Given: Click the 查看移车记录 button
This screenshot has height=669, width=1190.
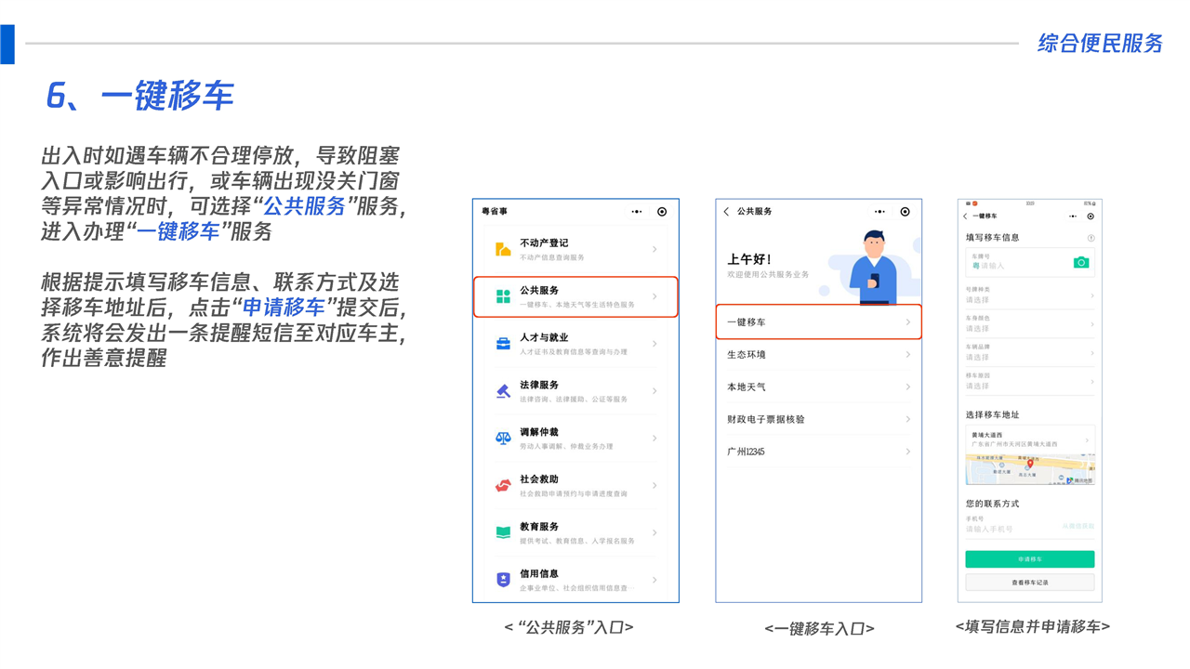Looking at the screenshot, I should tap(1029, 583).
